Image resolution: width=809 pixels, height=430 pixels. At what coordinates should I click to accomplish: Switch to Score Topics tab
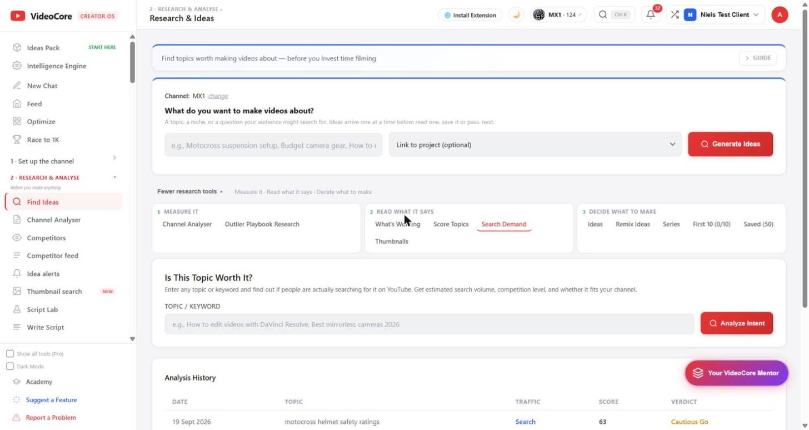(451, 224)
